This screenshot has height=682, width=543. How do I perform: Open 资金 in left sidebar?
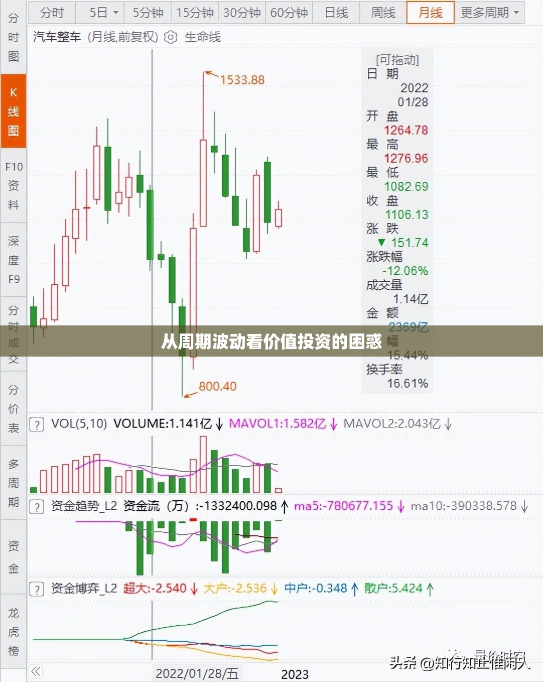14,557
